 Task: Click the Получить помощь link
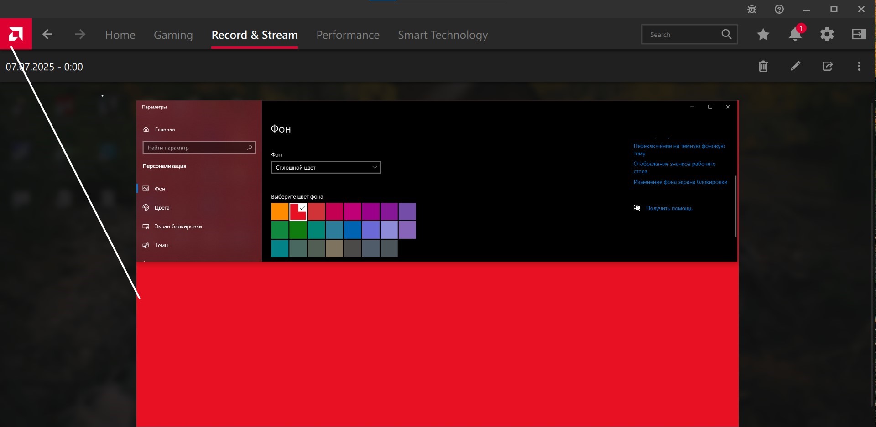(669, 208)
